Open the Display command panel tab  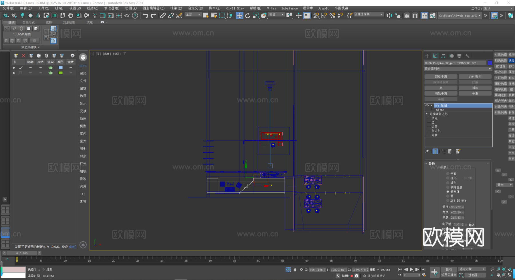pos(459,56)
